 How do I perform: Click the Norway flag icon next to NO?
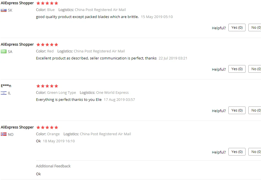3,134
